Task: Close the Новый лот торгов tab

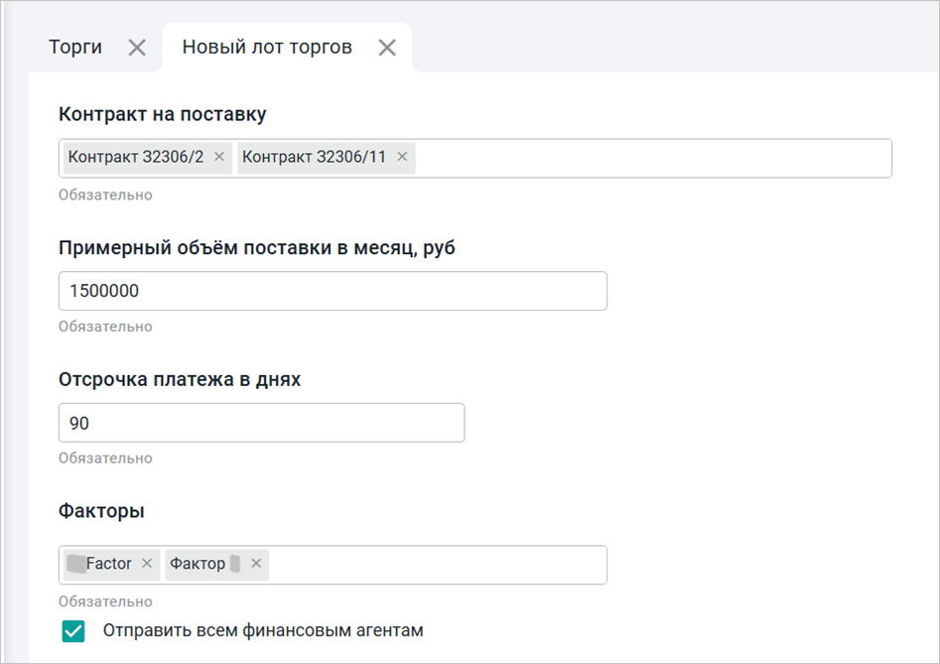Action: [x=387, y=48]
